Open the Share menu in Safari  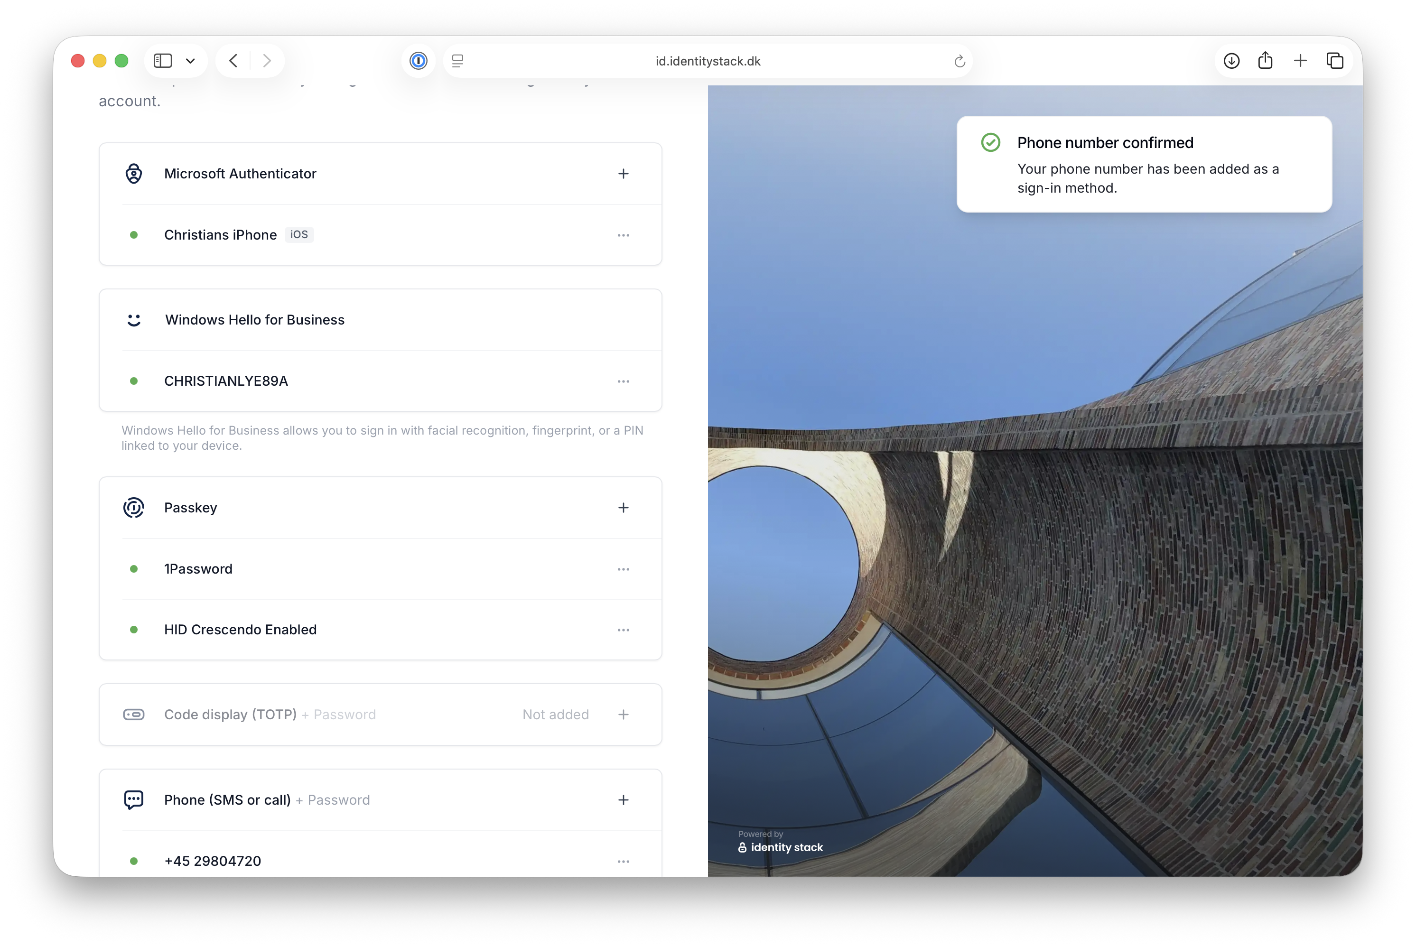click(1266, 60)
